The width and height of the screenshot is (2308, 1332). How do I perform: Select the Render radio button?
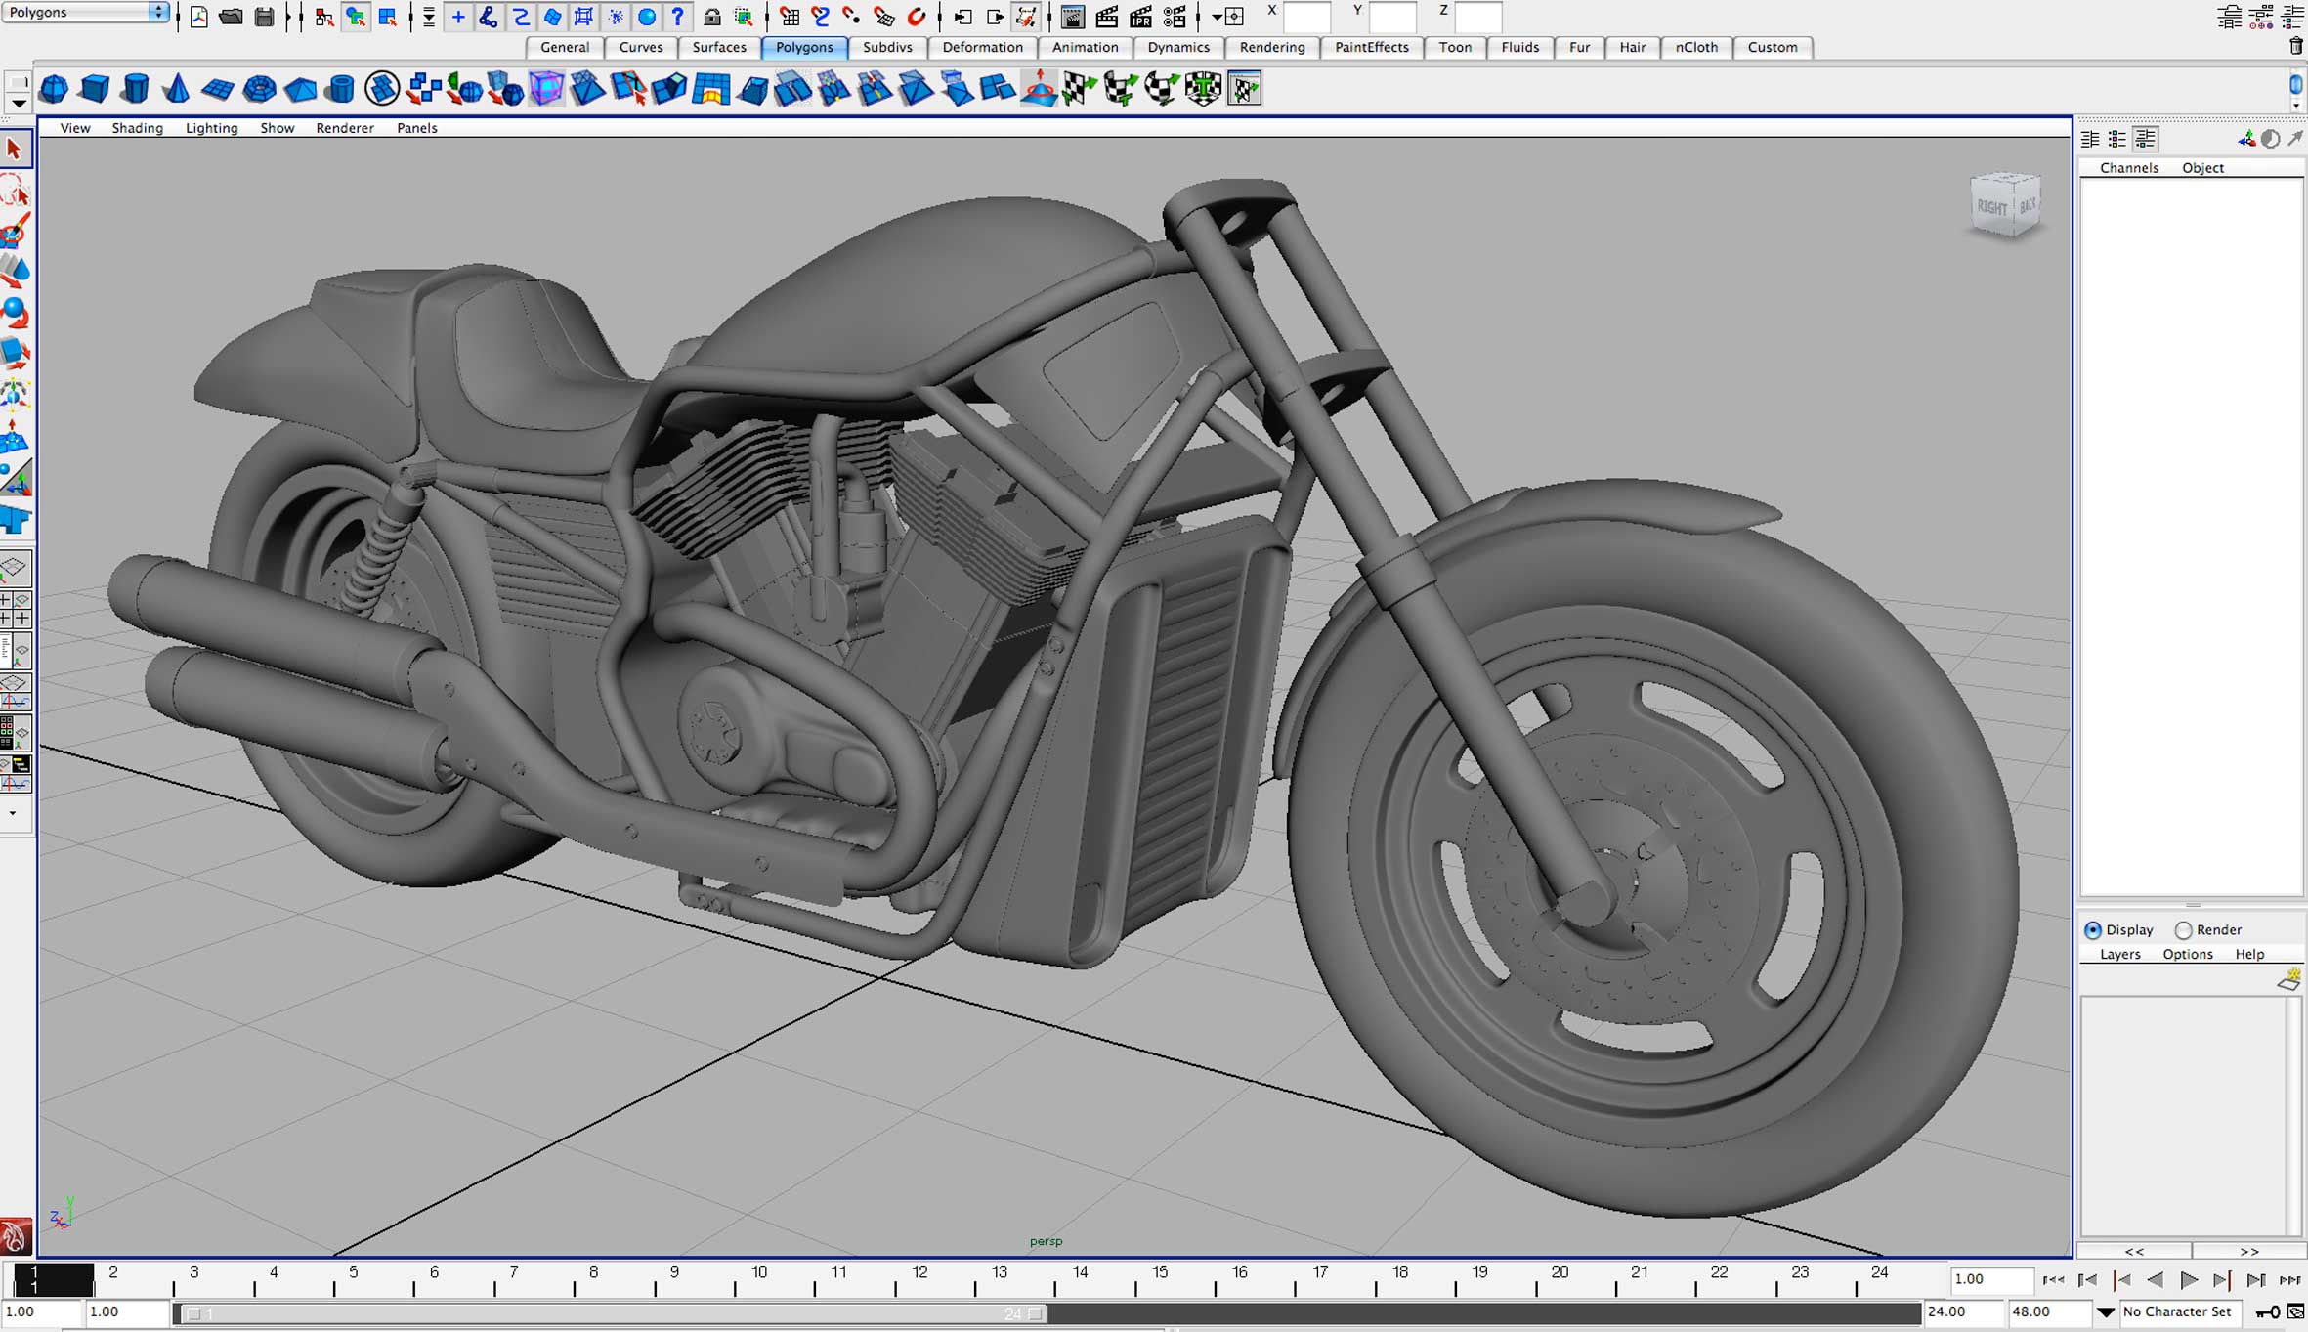[x=2183, y=929]
